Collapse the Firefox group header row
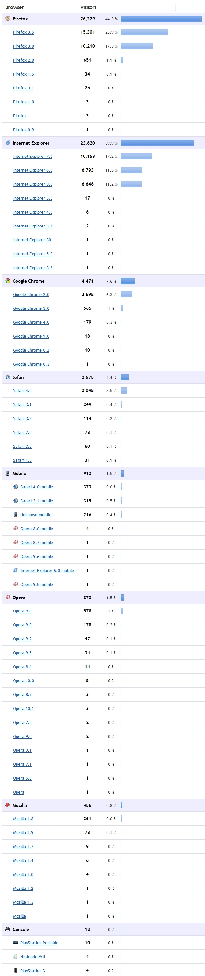The height and width of the screenshot is (976, 205). coord(103,19)
